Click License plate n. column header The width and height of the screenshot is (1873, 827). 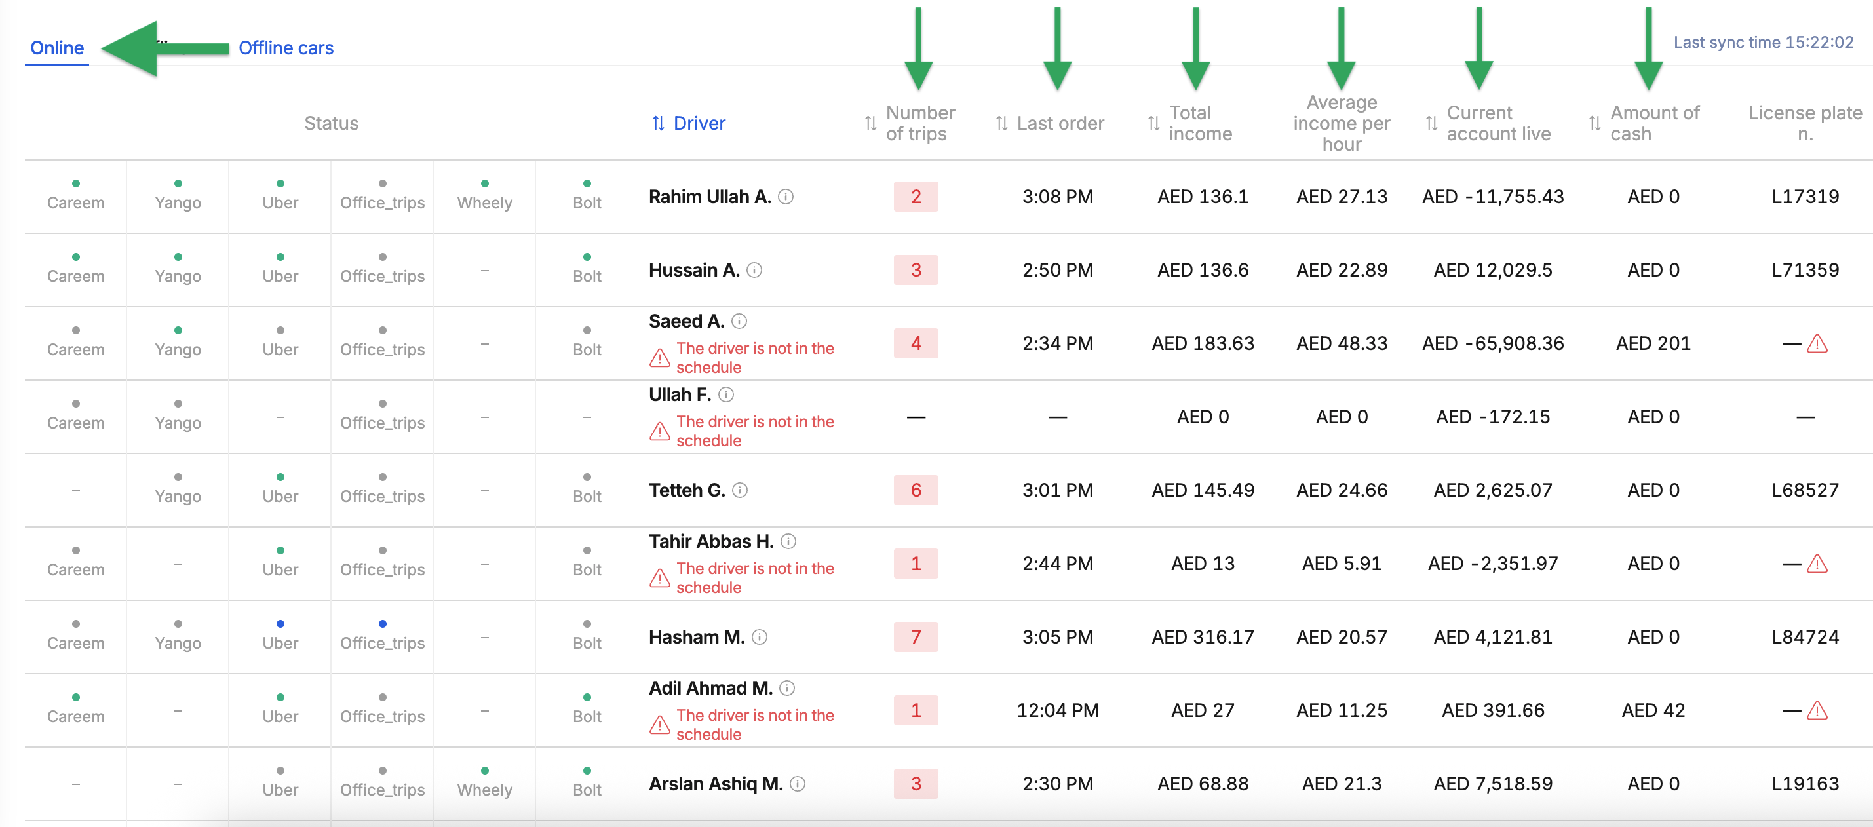(1805, 123)
